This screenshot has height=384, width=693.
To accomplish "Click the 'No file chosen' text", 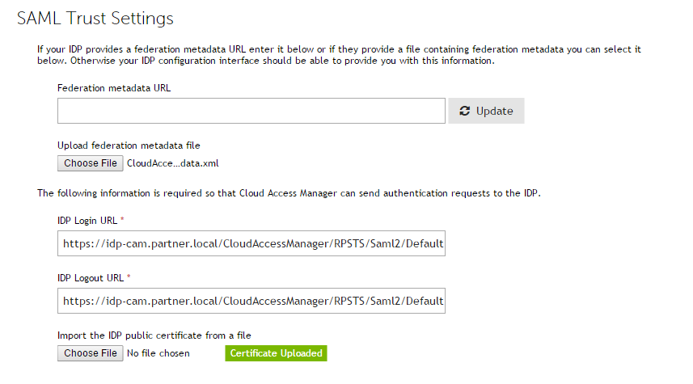I will [x=158, y=353].
